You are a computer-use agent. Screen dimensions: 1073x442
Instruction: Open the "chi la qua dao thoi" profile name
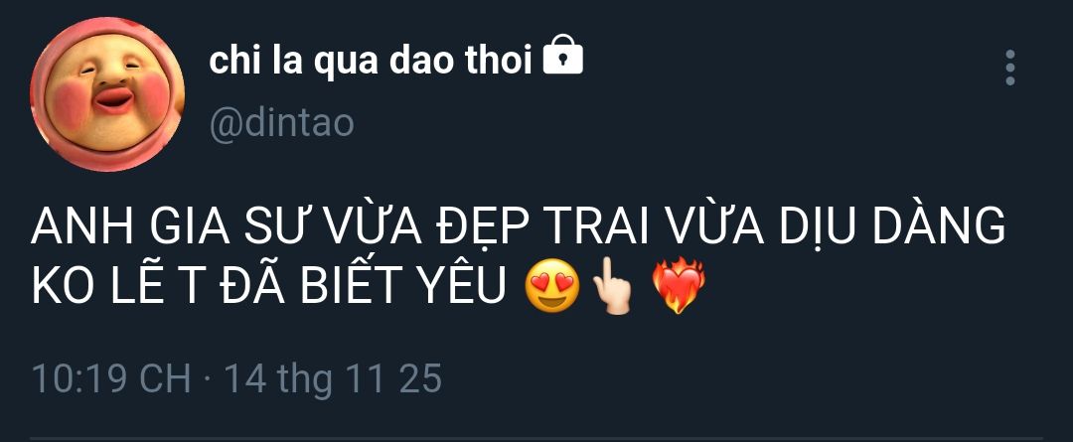tap(371, 61)
